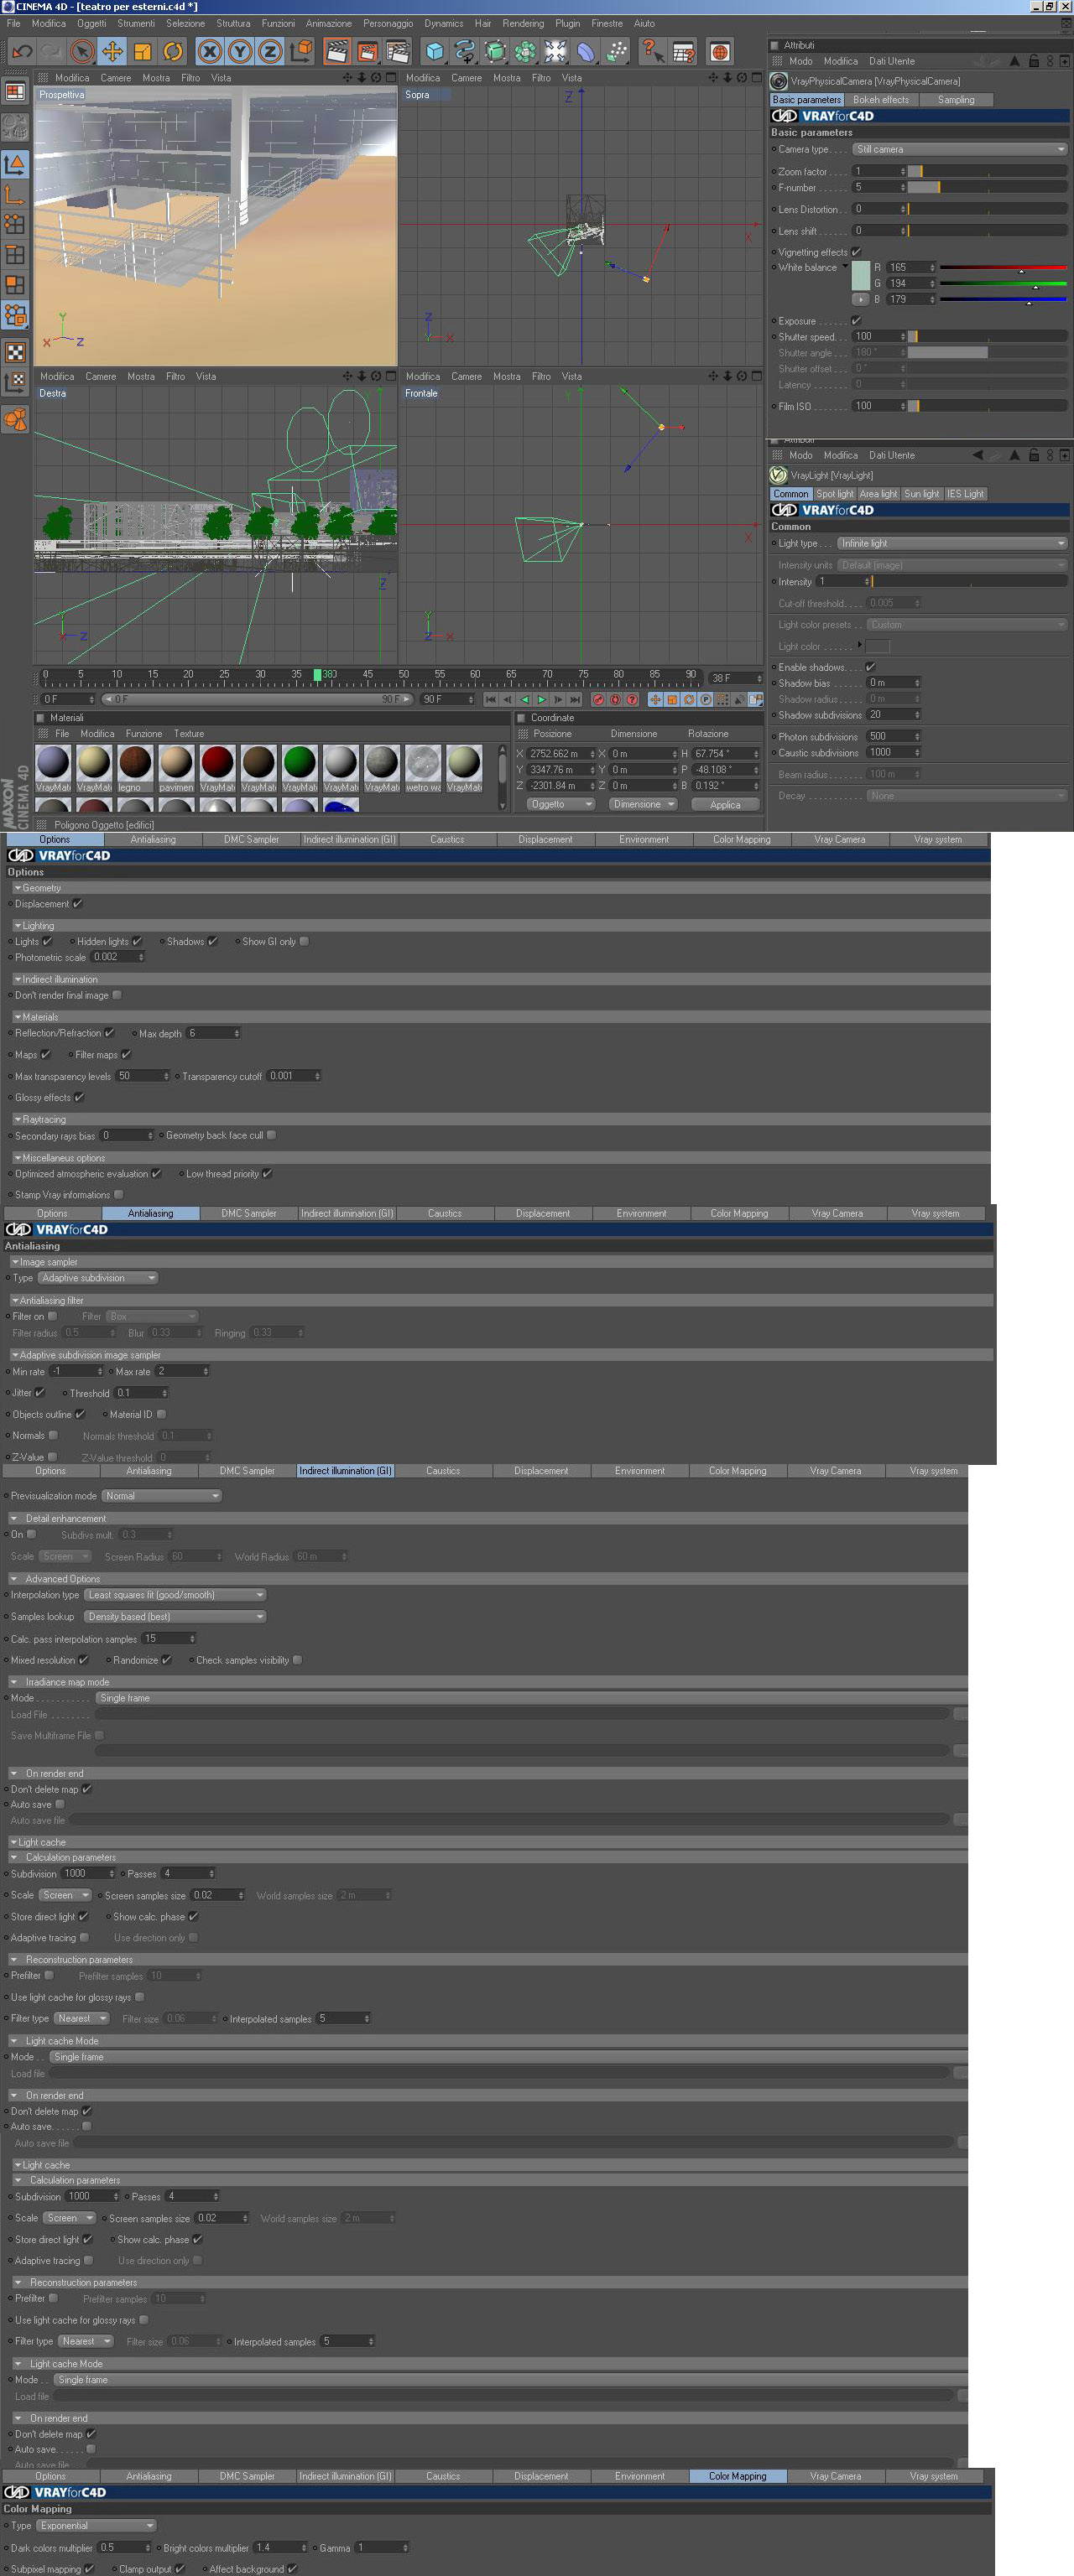Play the animation forward
Viewport: 1074px width, 2576px height.
(541, 700)
